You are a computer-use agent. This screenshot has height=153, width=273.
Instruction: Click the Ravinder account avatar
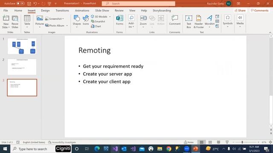pyautogui.click(x=229, y=3)
